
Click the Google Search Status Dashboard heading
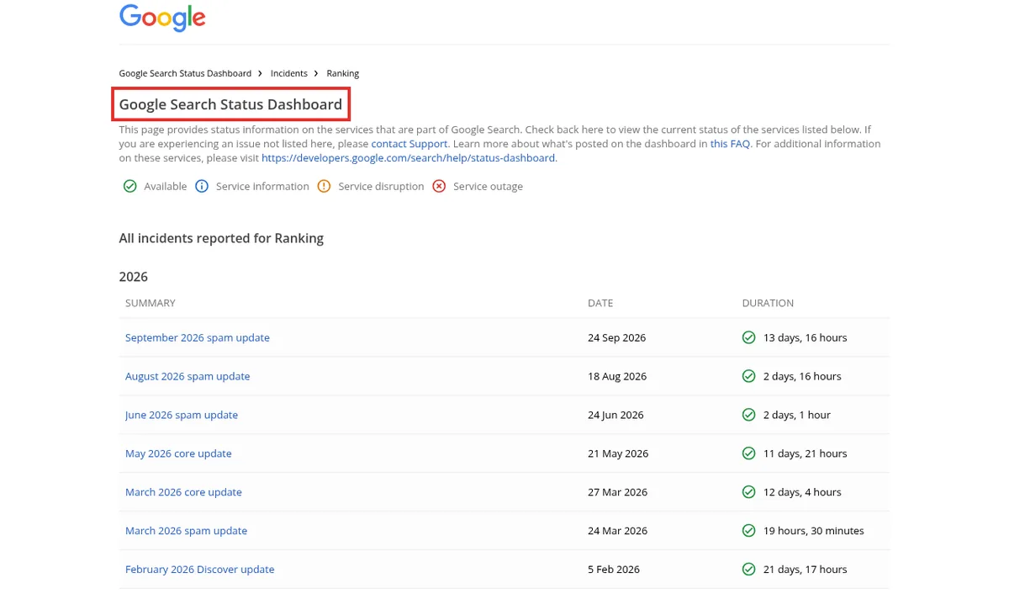point(230,104)
